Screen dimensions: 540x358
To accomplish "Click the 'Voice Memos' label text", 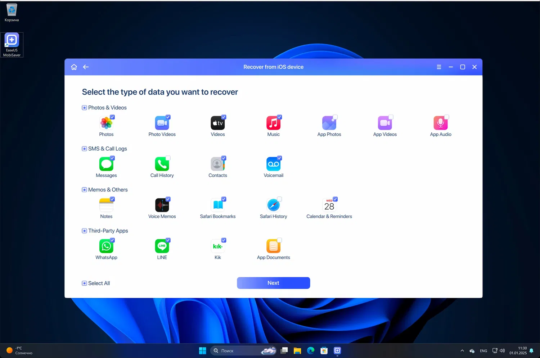I will (x=162, y=216).
